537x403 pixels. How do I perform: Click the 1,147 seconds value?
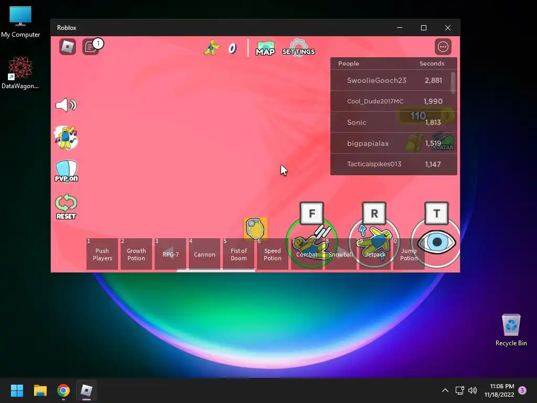click(433, 164)
